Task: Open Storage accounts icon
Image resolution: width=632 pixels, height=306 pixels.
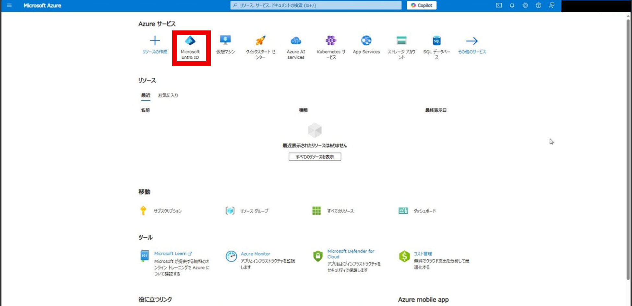Action: pos(401,40)
